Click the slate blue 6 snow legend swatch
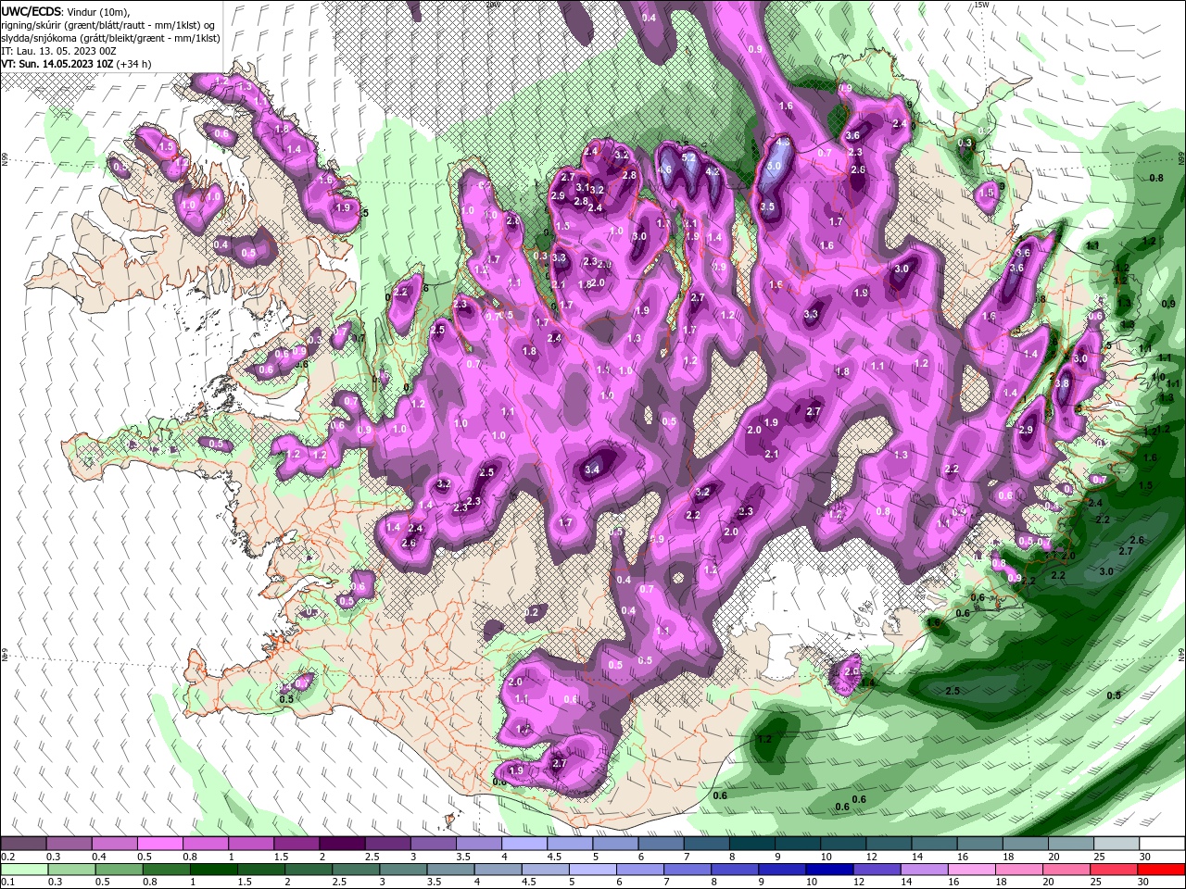 (661, 844)
